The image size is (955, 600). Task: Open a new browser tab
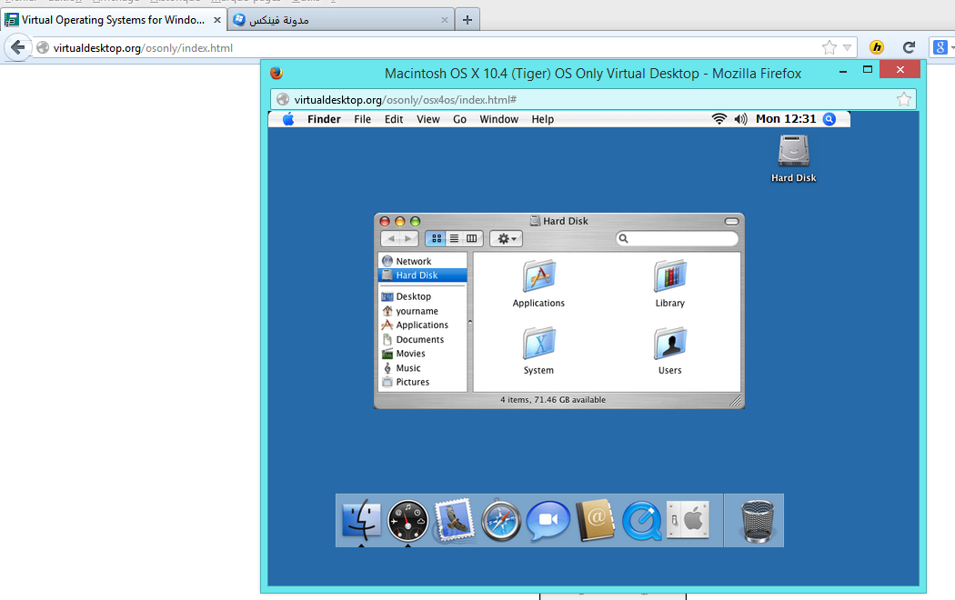click(467, 20)
